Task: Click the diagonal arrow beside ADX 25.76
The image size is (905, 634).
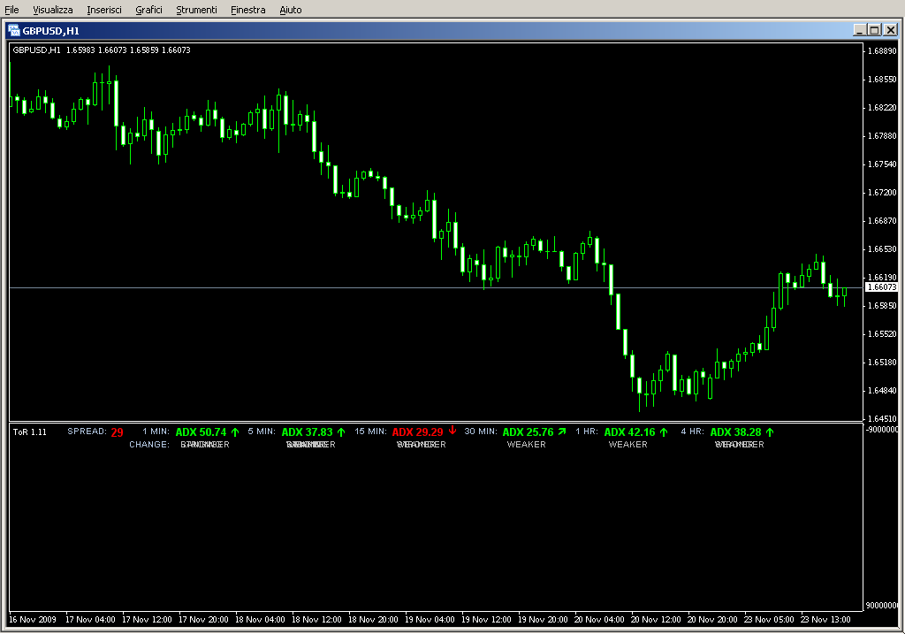Action: point(562,432)
